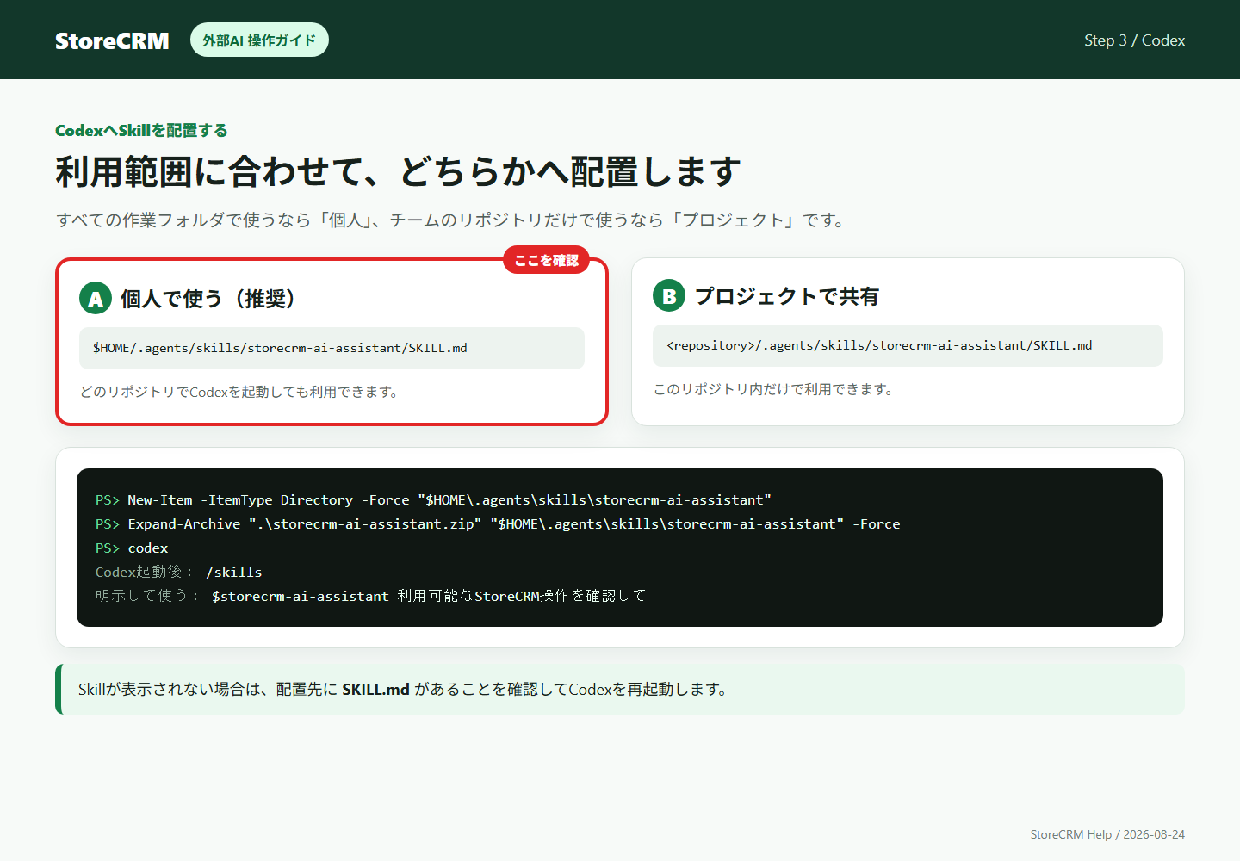Click the green circled A icon
The height and width of the screenshot is (861, 1240).
click(x=96, y=299)
